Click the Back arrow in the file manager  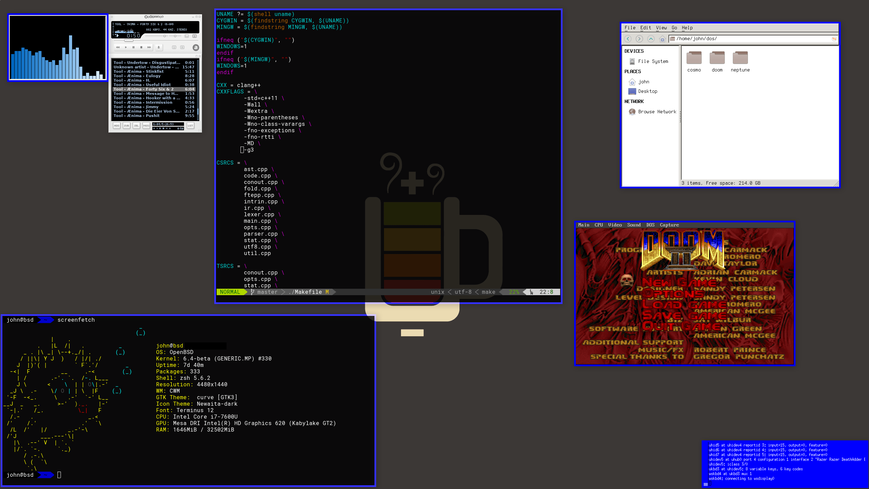tap(628, 39)
